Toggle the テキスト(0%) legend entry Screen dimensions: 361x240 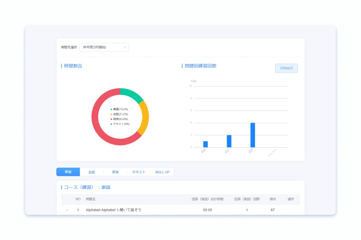121,124
